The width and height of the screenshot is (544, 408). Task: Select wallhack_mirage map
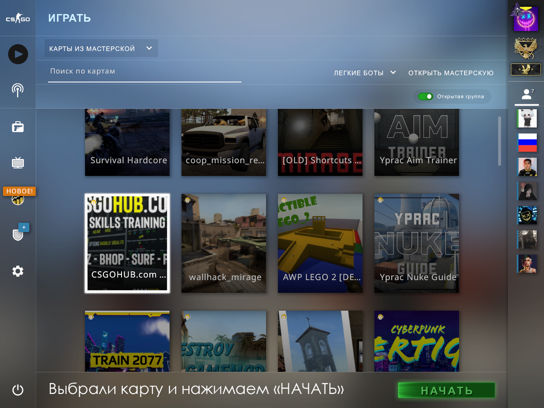click(x=224, y=243)
